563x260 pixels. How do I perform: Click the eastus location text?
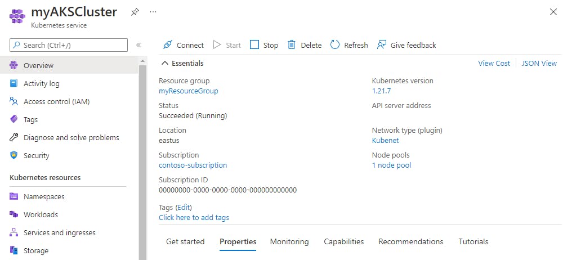(169, 141)
